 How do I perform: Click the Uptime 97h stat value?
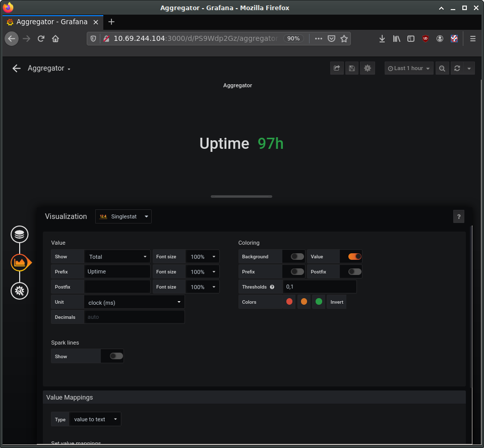point(241,144)
